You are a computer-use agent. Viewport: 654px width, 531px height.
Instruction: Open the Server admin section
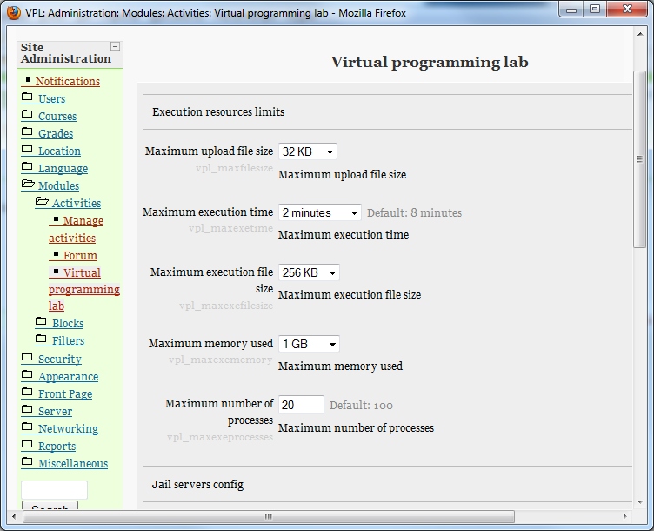click(x=55, y=411)
